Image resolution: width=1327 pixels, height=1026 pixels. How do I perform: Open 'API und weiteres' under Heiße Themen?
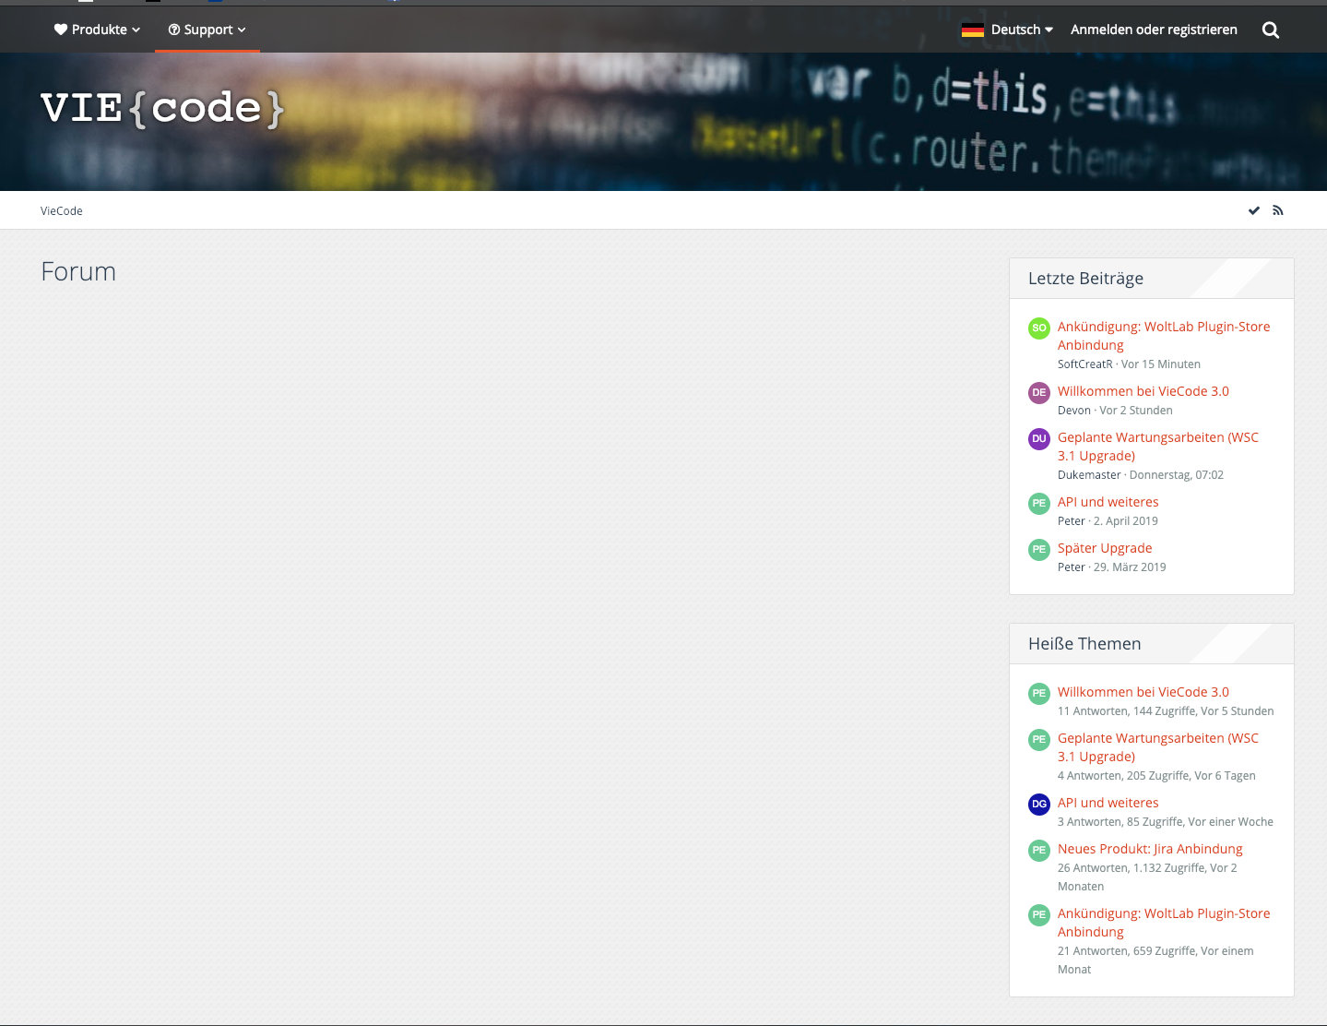[x=1108, y=803]
